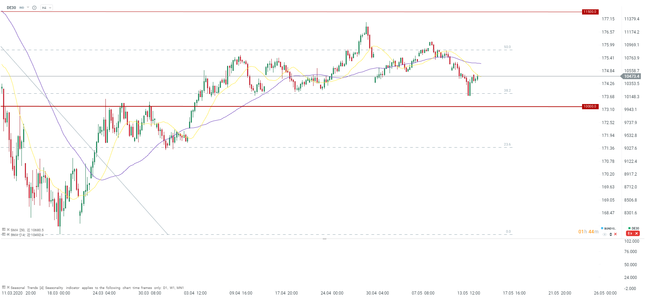Select the 10000.0 price level label
Viewport: 645px width, 299px height.
(x=590, y=106)
